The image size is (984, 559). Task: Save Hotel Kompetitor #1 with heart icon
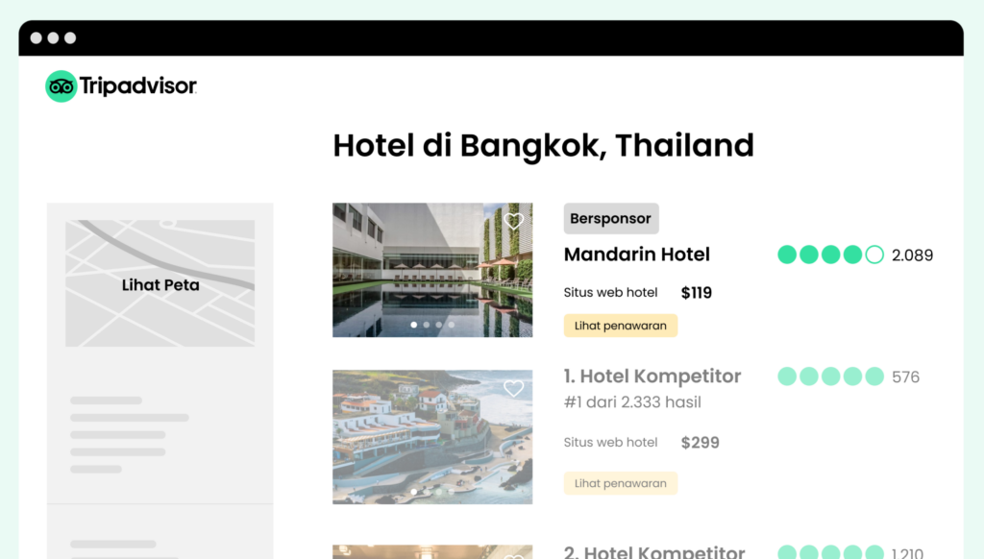pos(513,388)
